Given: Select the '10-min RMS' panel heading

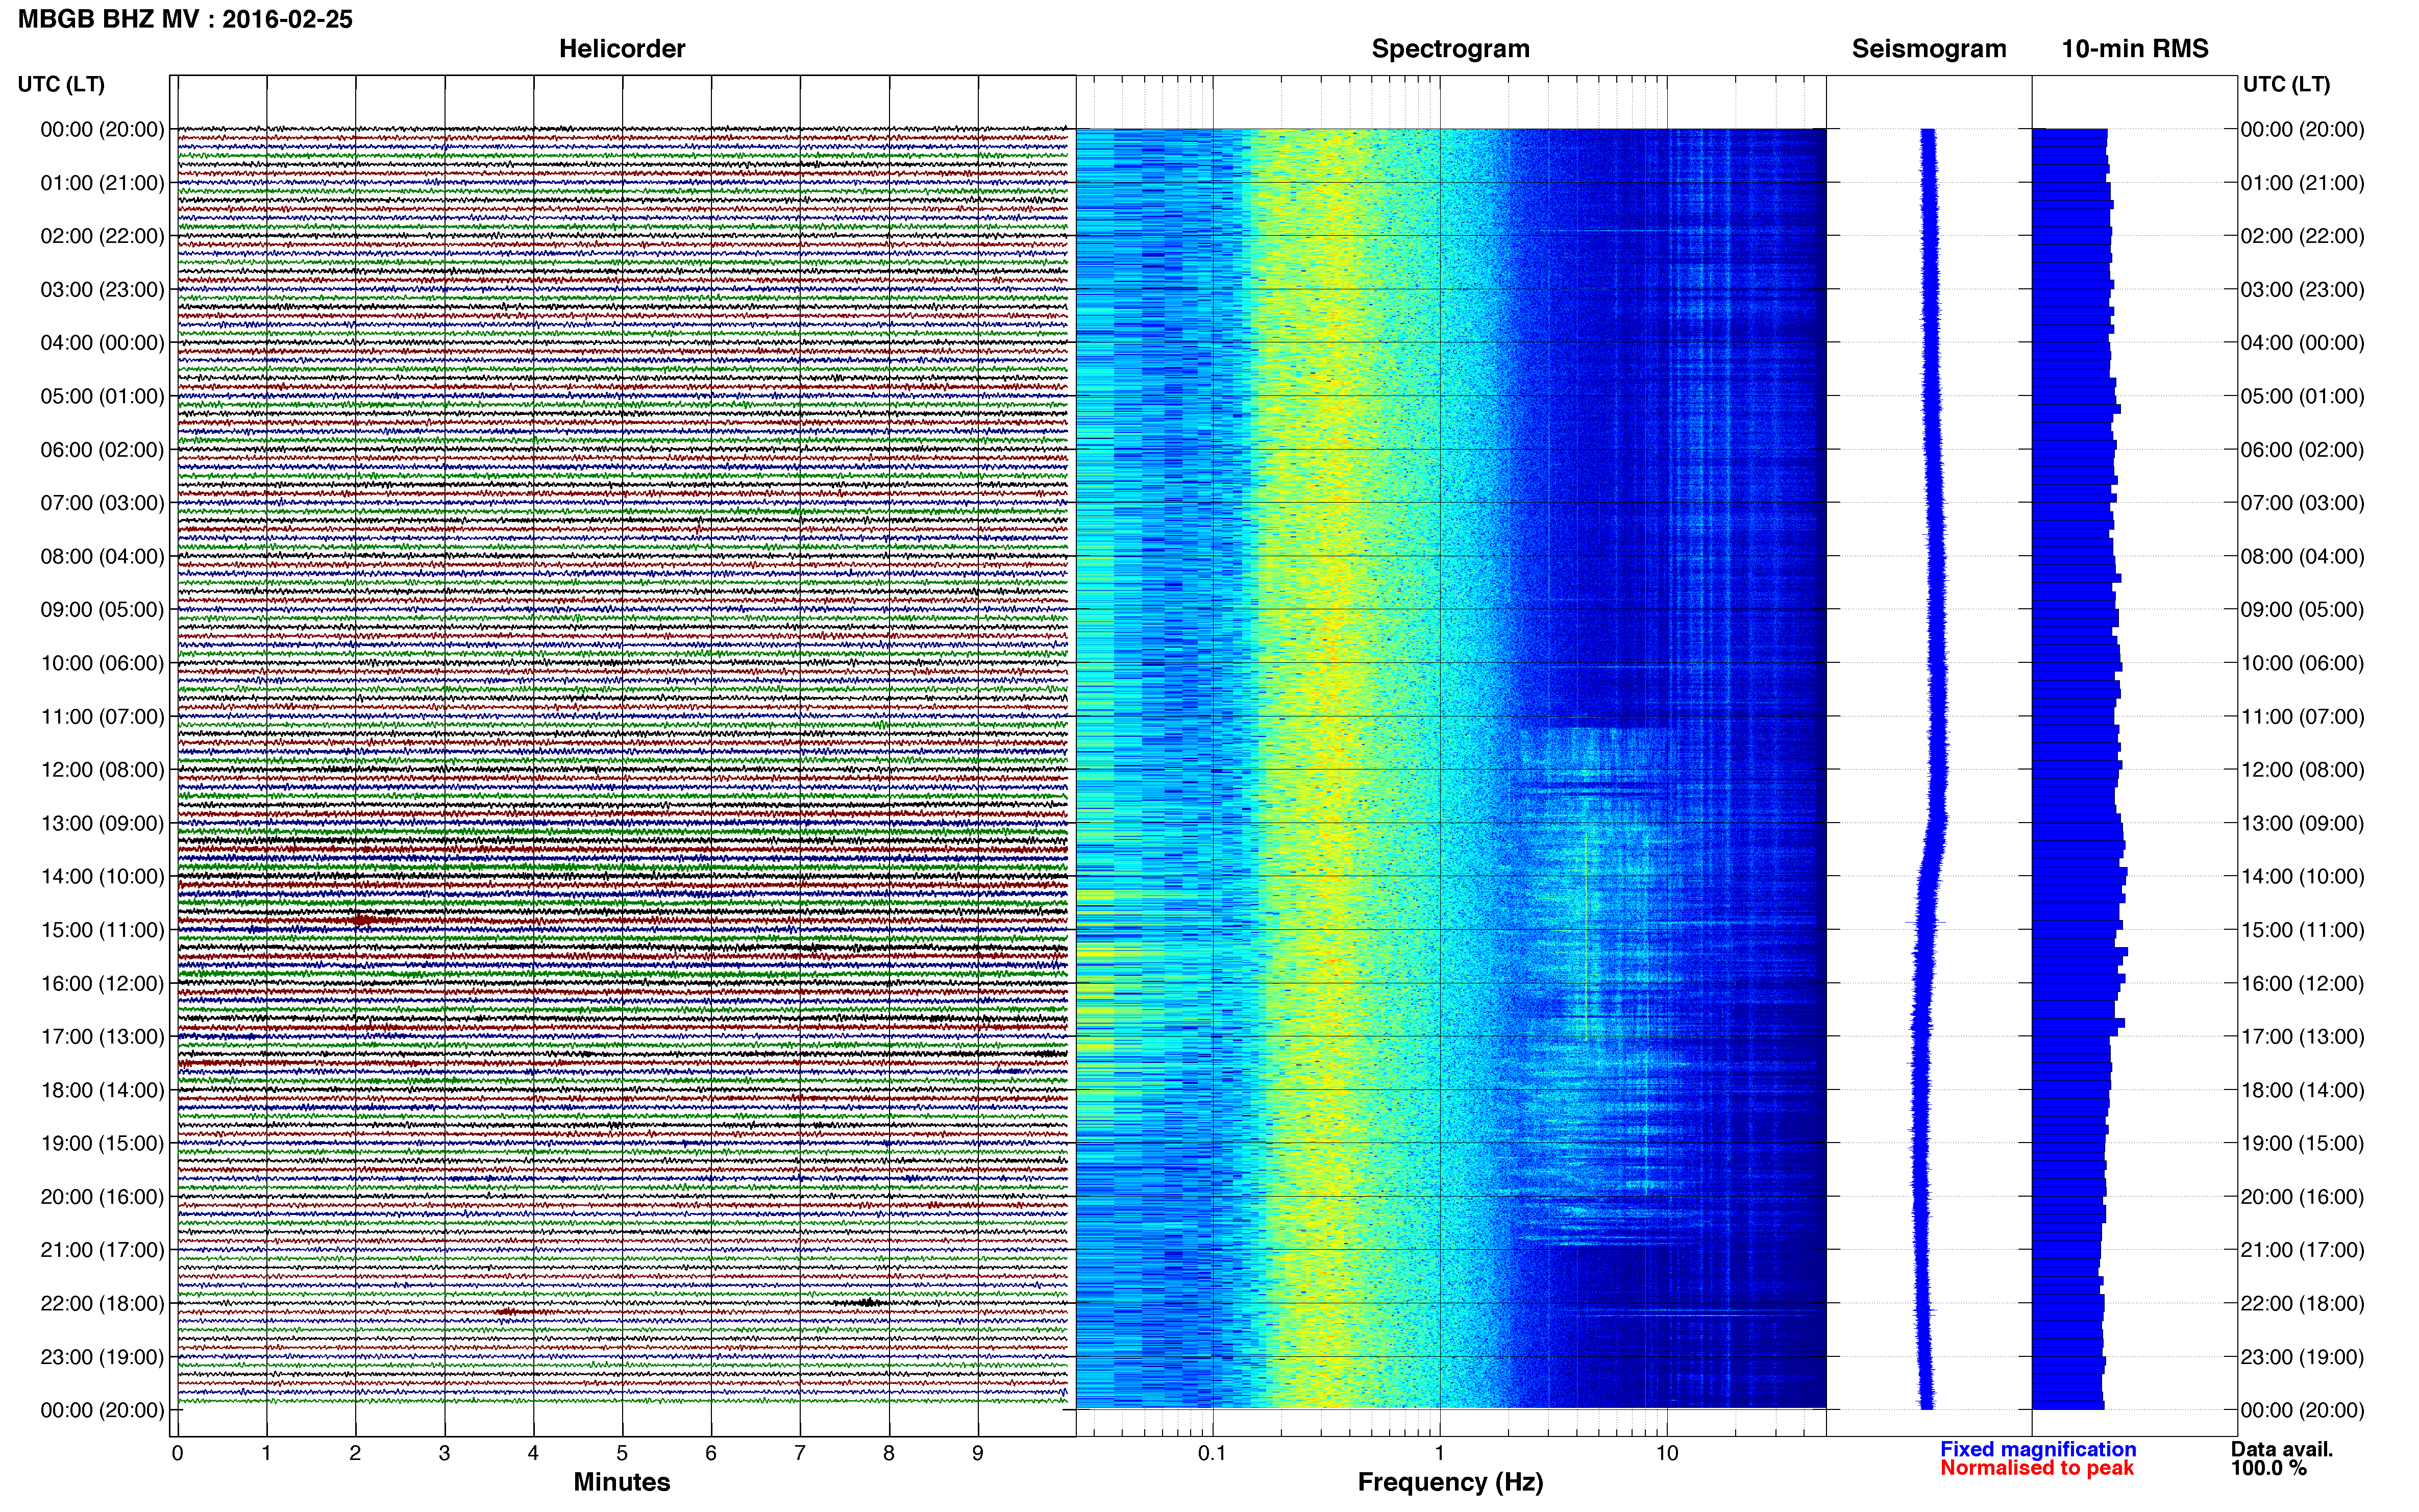Looking at the screenshot, I should (2135, 49).
